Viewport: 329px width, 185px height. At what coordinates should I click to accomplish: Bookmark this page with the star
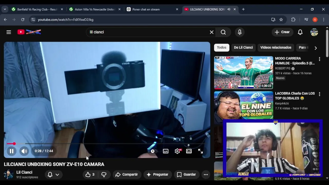point(281,20)
